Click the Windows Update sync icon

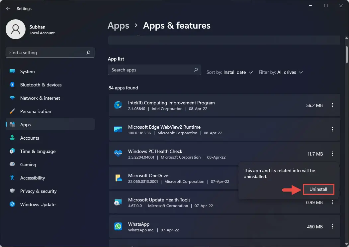pos(12,204)
